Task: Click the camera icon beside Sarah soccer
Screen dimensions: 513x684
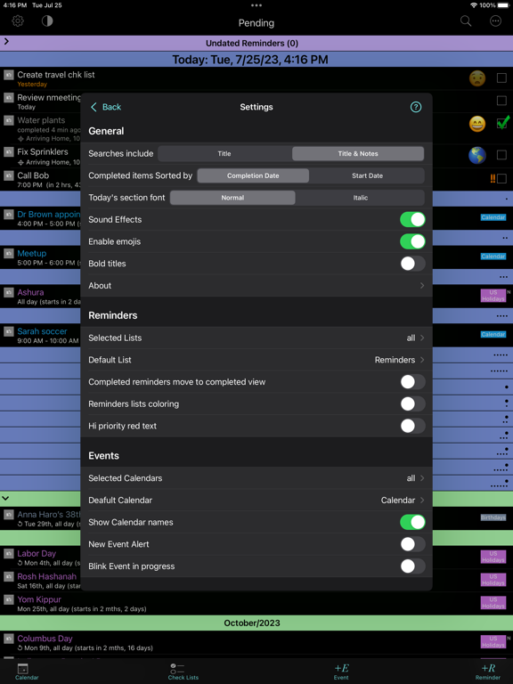Action: [9, 331]
